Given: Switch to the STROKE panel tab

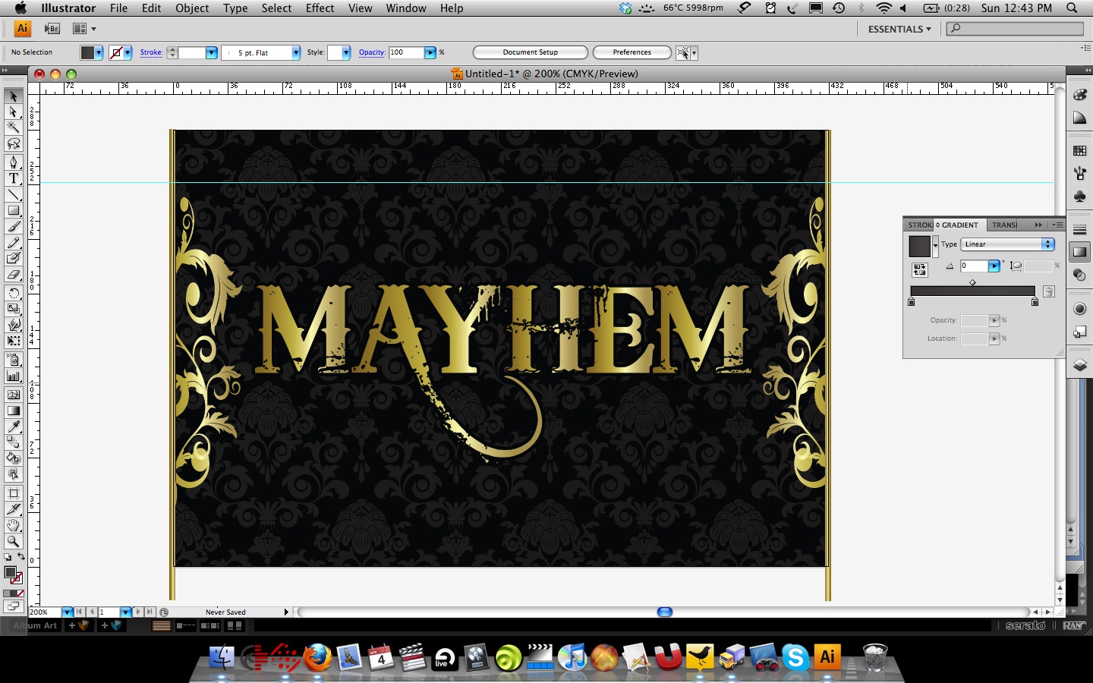Looking at the screenshot, I should [x=919, y=225].
